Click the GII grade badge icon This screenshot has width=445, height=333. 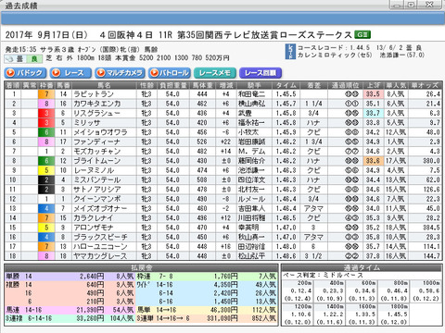(x=362, y=34)
